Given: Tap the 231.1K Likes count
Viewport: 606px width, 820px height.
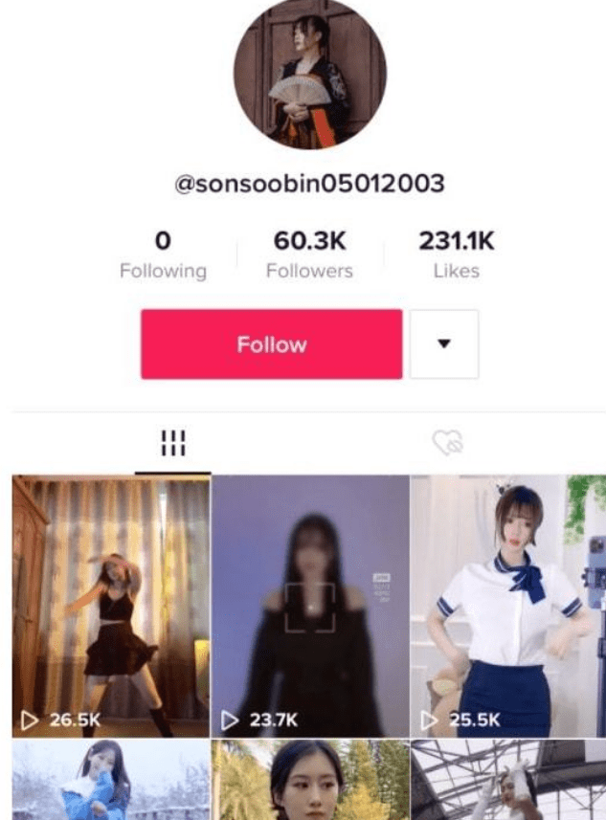Looking at the screenshot, I should pos(457,255).
